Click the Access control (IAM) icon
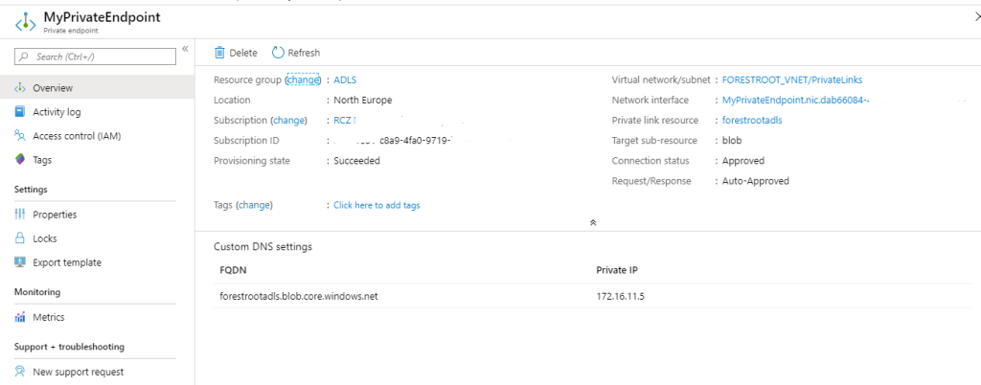Viewport: 981px width, 385px height. click(20, 136)
